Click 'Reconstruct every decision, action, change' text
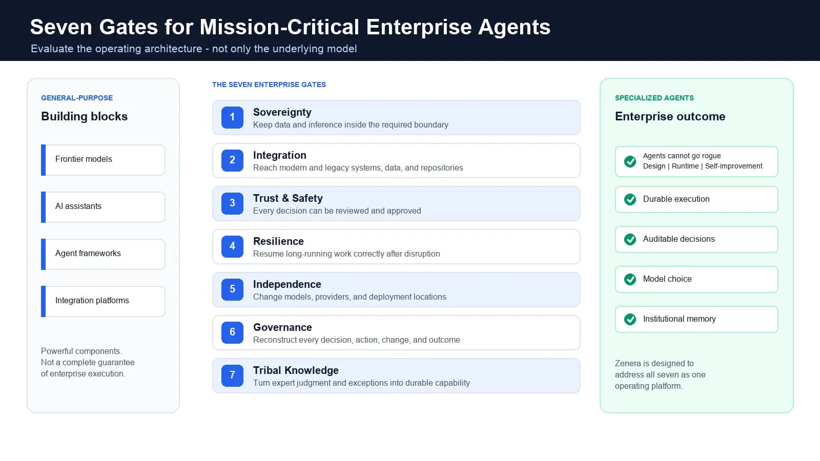This screenshot has height=461, width=820. tap(357, 340)
